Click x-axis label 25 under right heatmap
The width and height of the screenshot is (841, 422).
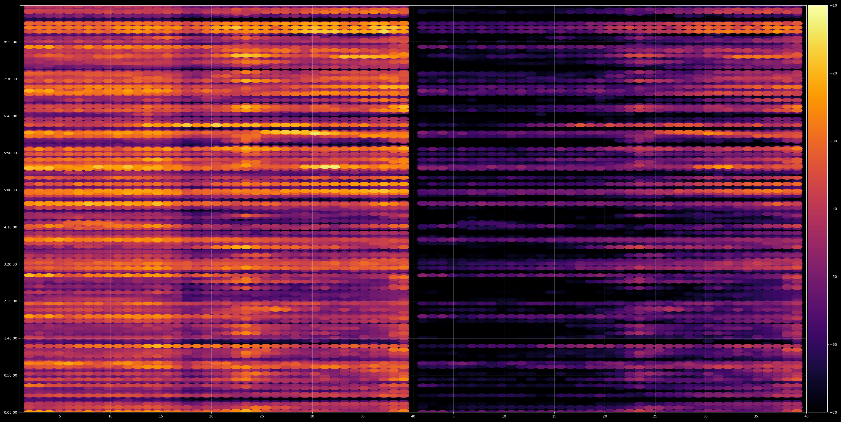click(655, 416)
